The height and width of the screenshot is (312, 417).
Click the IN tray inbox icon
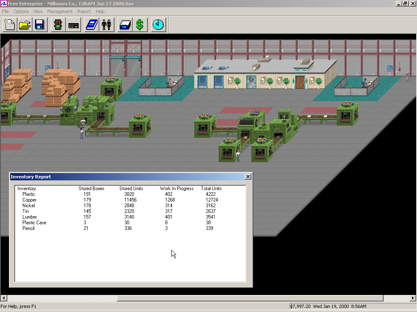(x=125, y=25)
